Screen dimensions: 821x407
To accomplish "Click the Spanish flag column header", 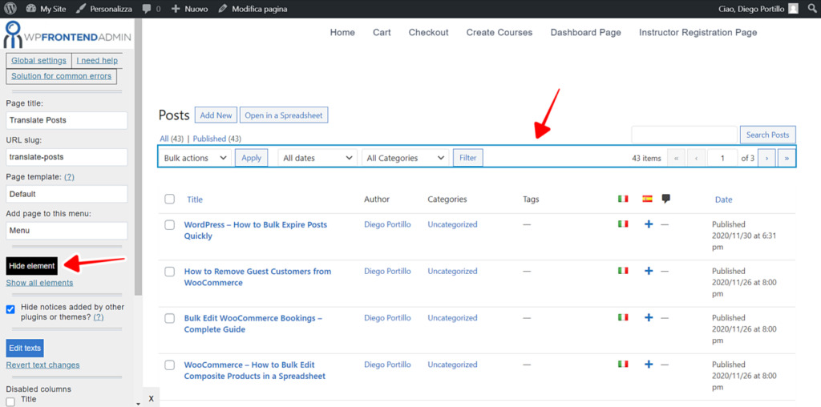I will pyautogui.click(x=647, y=199).
